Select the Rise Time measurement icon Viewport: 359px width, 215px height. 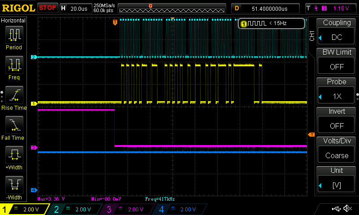pos(14,95)
